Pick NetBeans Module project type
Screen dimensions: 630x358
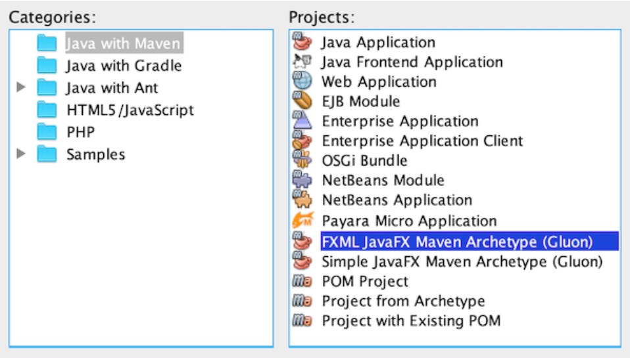(x=383, y=180)
